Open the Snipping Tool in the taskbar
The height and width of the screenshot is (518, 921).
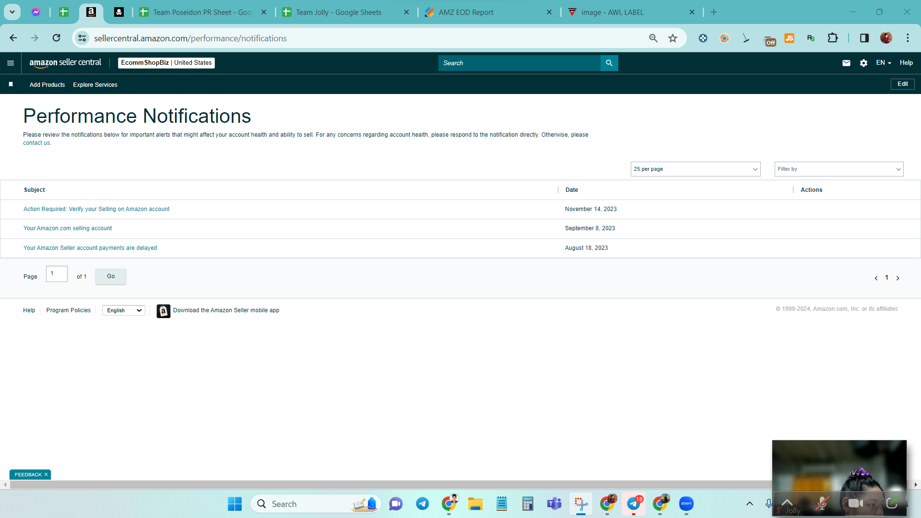point(581,504)
